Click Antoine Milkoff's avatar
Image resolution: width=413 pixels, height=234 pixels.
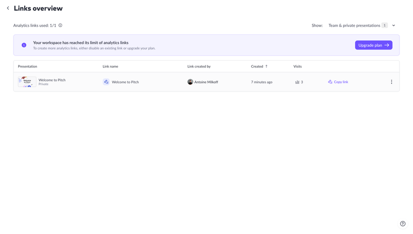pos(190,82)
